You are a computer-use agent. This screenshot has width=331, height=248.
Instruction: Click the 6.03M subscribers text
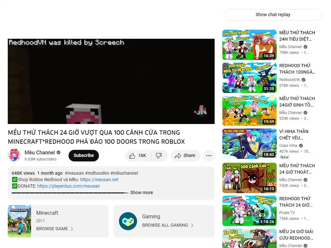coord(40,159)
